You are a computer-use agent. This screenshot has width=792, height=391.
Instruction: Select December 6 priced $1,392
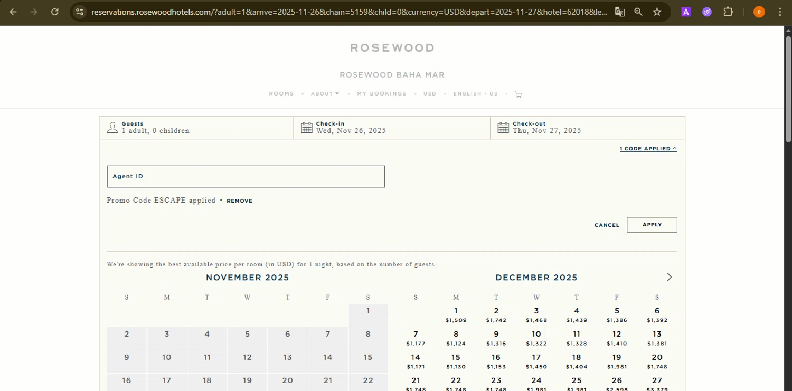click(x=657, y=315)
